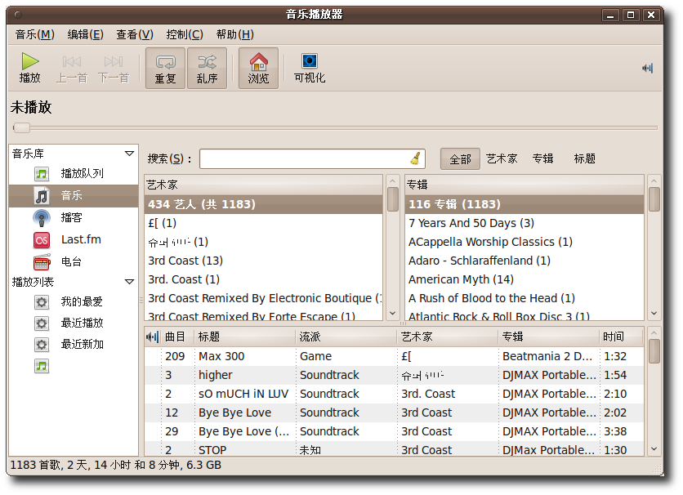Screen dimensions: 683x495
Task: Open the Music (音乐) menu
Action: [34, 34]
